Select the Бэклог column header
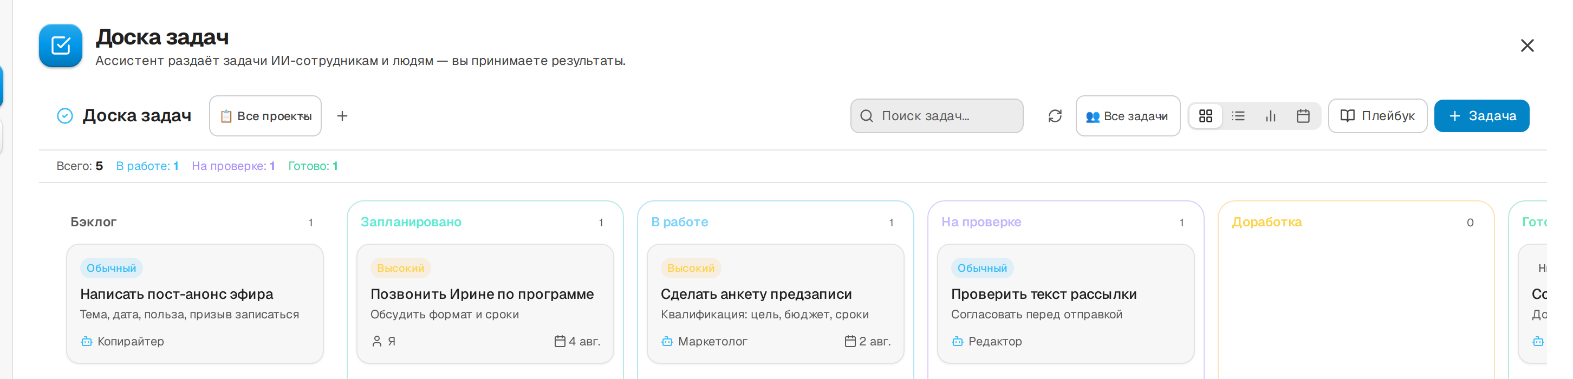This screenshot has width=1573, height=379. click(x=93, y=222)
